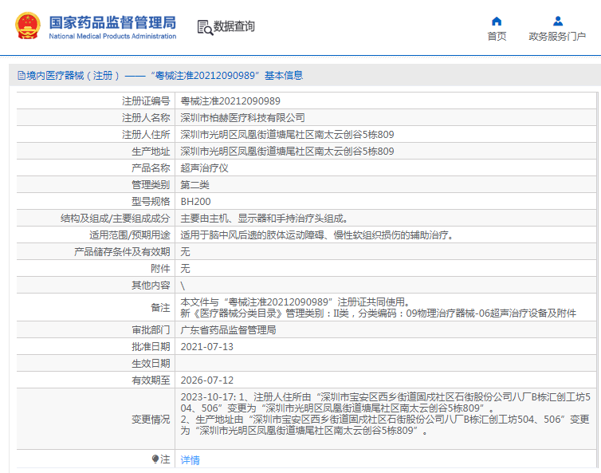
Task: Click the backslash value for 其他内容
Action: (x=183, y=286)
